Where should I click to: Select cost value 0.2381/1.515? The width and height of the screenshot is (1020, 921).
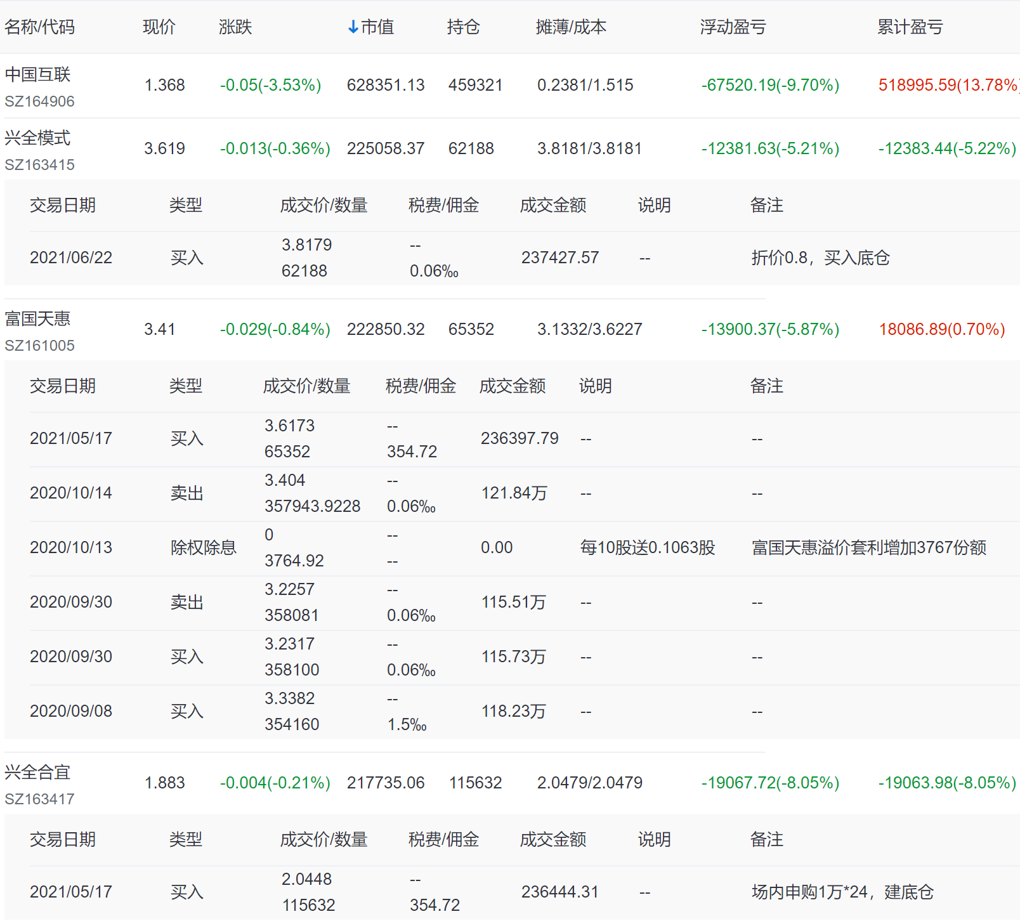[585, 85]
